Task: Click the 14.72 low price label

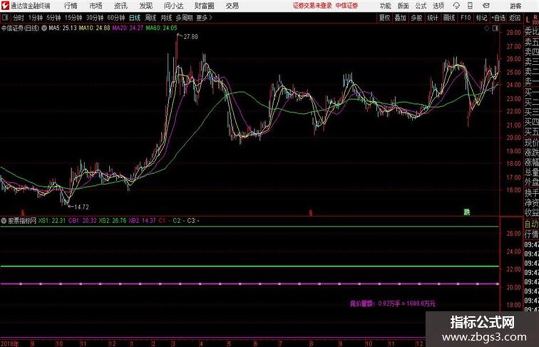Action: [x=82, y=207]
